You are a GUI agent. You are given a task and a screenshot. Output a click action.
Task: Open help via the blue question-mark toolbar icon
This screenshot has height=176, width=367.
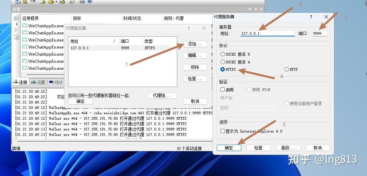pos(89,1)
